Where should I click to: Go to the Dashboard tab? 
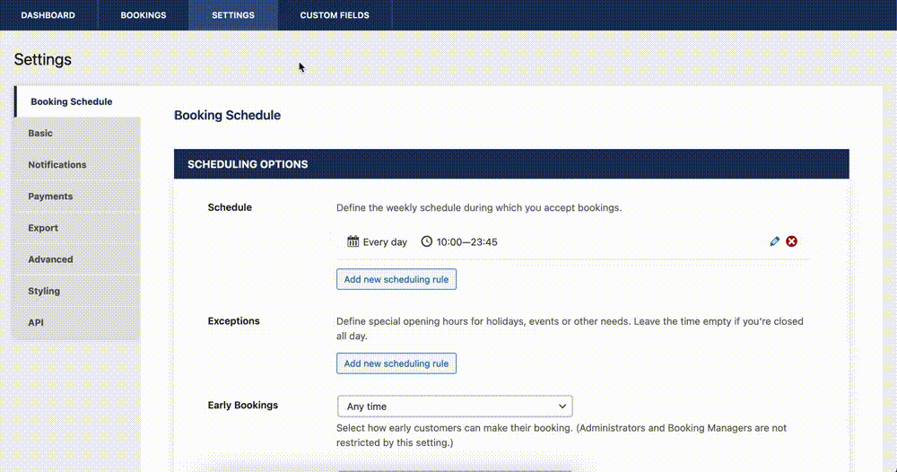(48, 15)
